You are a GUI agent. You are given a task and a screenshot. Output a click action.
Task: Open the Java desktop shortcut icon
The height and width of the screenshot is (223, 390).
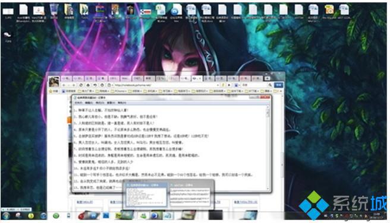click(39, 12)
